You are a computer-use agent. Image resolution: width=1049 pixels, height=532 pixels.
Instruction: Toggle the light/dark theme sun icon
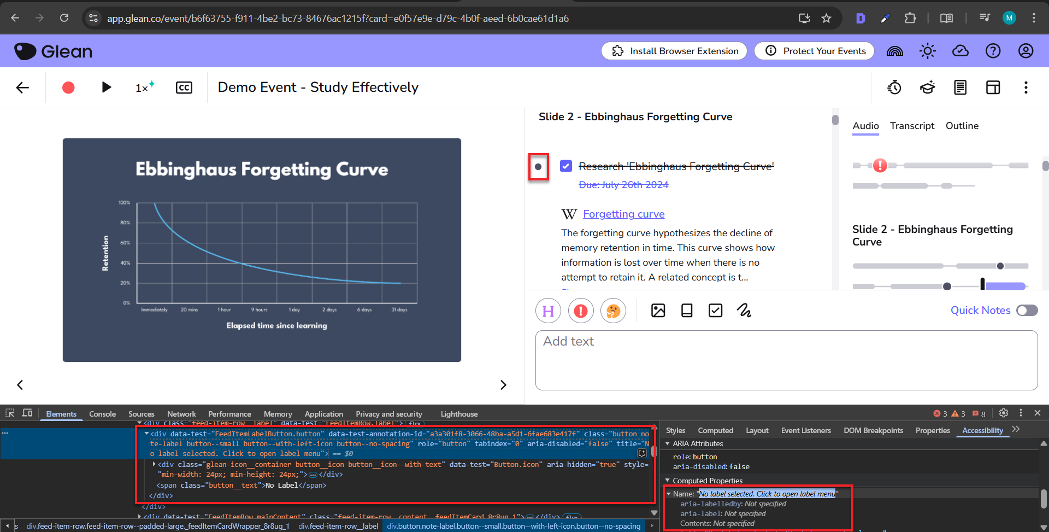point(927,51)
